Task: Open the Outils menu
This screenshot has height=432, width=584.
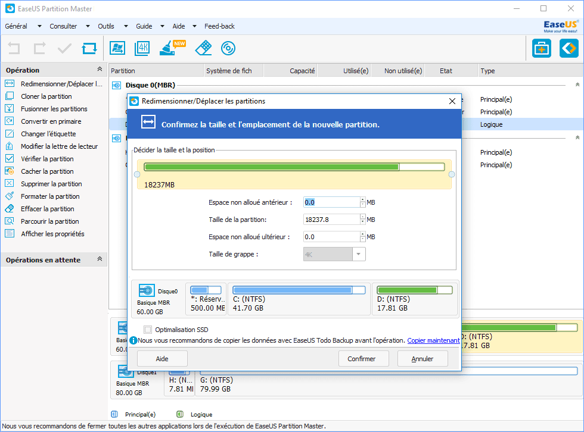Action: (106, 26)
